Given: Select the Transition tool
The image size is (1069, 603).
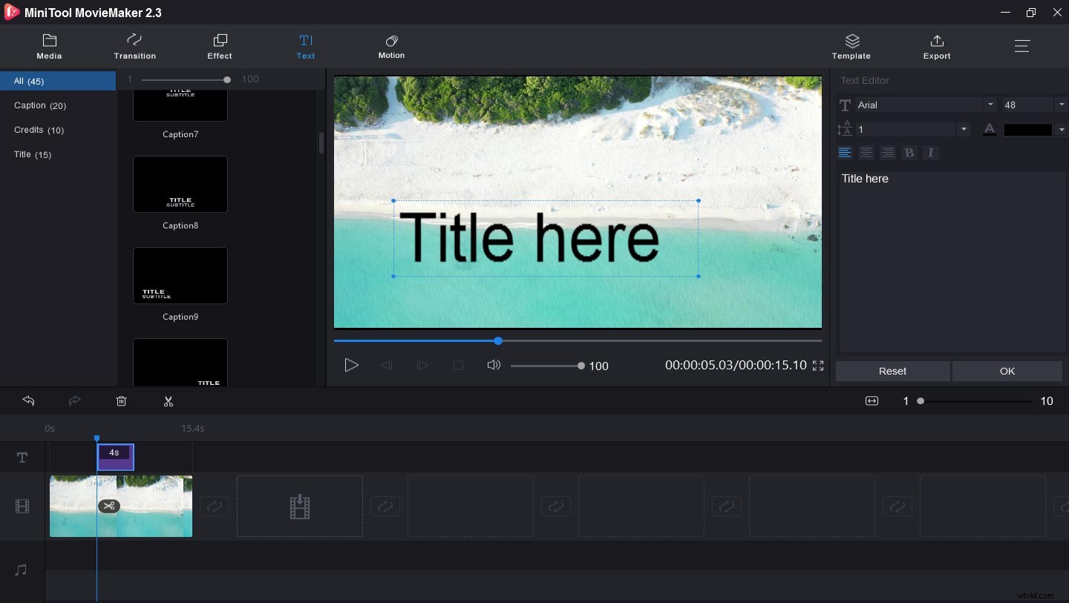Looking at the screenshot, I should [134, 47].
